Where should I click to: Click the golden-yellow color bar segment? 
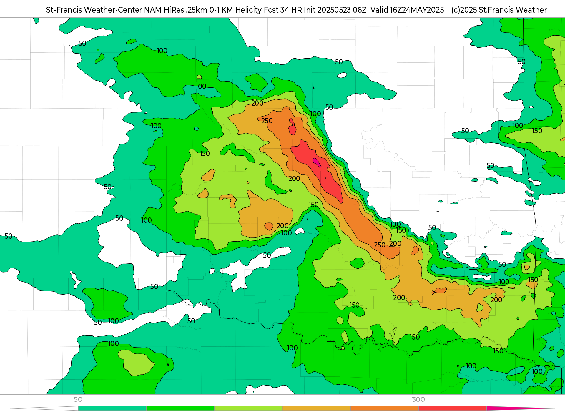click(x=316, y=408)
